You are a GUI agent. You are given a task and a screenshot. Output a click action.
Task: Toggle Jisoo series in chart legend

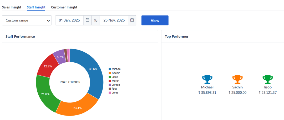coord(115,77)
